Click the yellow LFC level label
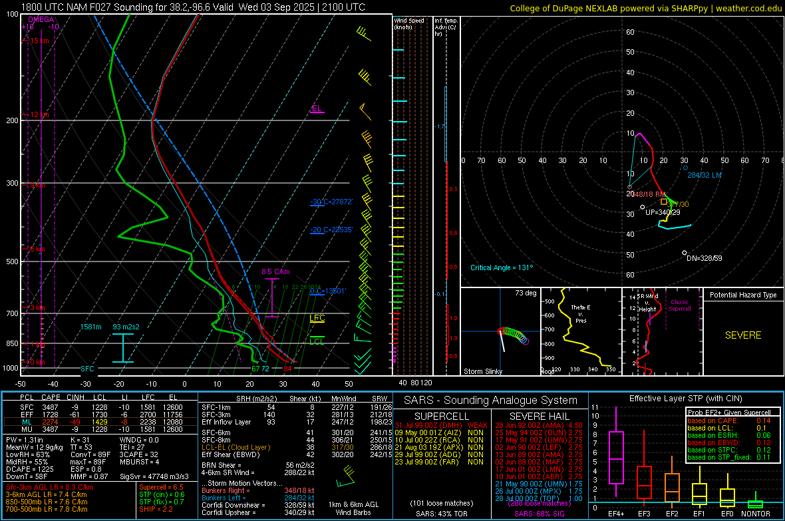785x521 pixels. (317, 318)
